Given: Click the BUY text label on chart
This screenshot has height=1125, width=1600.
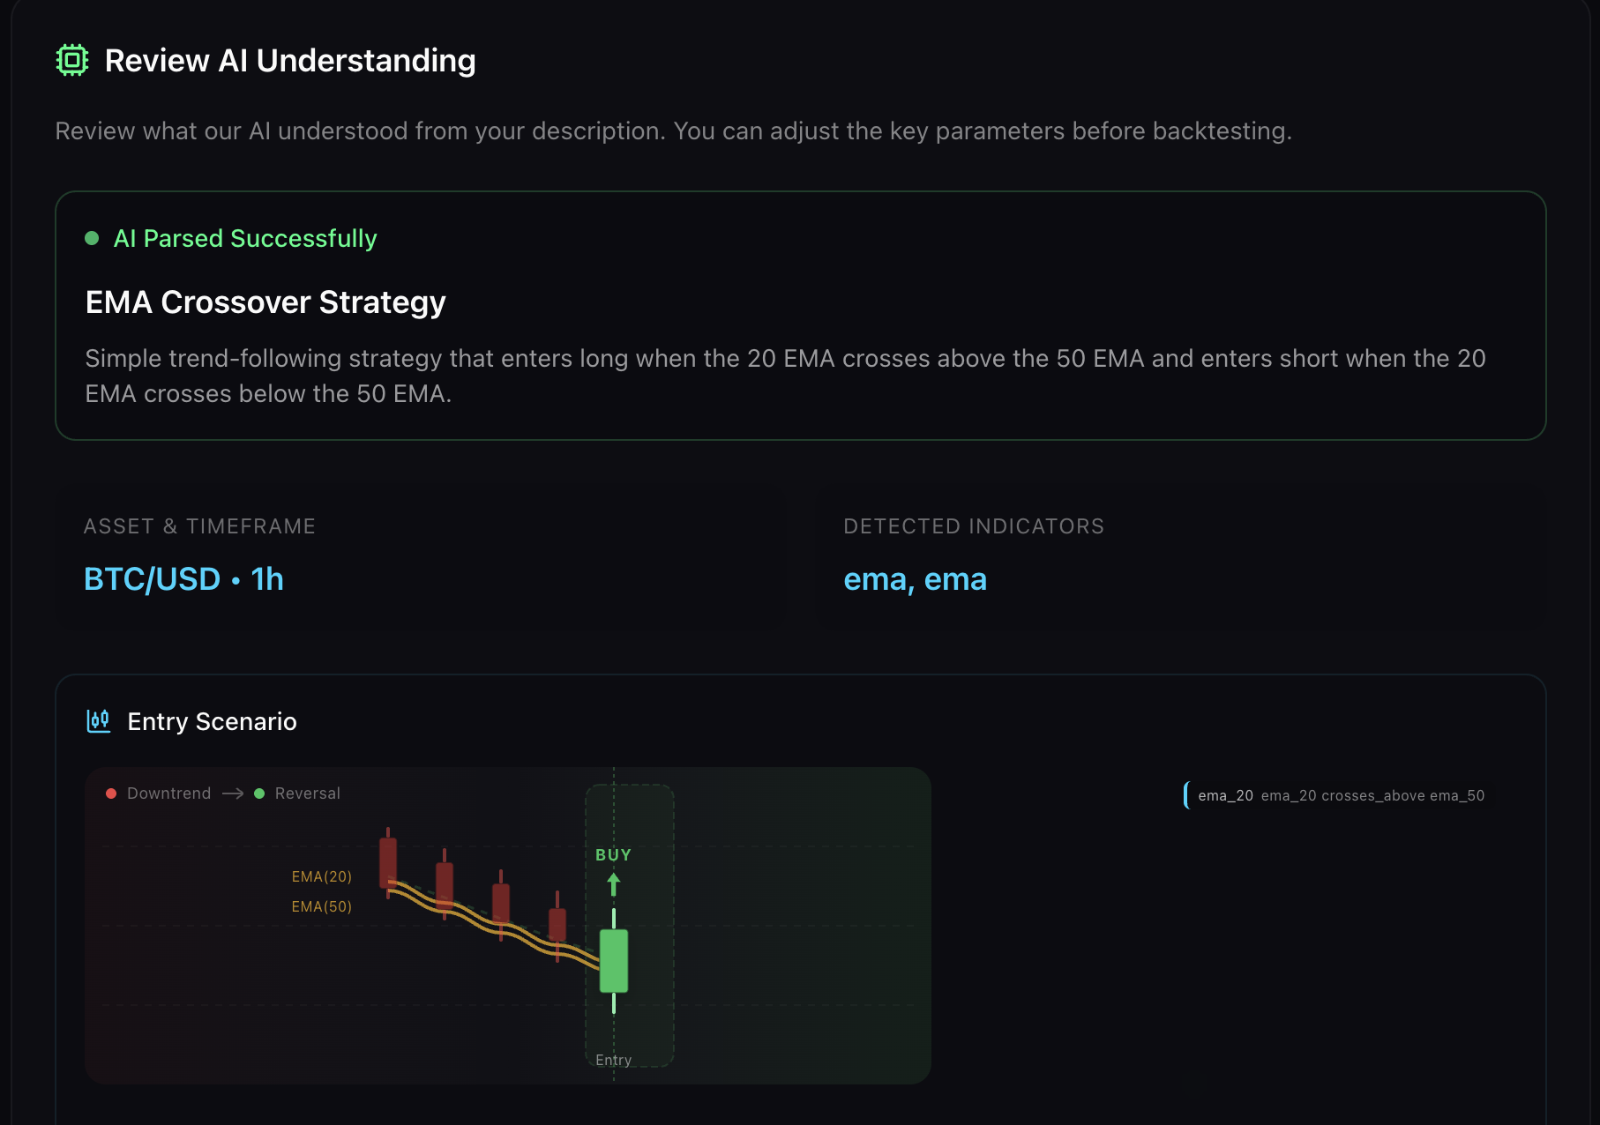Looking at the screenshot, I should click(x=614, y=855).
